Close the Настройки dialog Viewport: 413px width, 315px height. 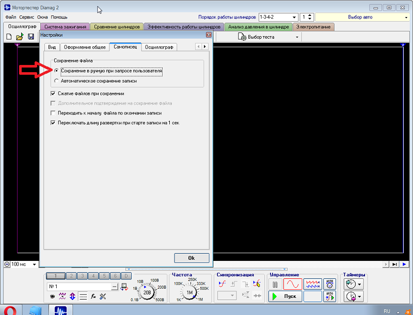click(x=209, y=35)
